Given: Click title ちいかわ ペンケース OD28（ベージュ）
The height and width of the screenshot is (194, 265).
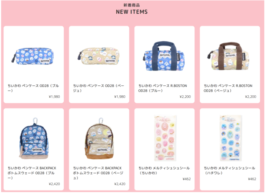Looking at the screenshot, I should pyautogui.click(x=99, y=88).
